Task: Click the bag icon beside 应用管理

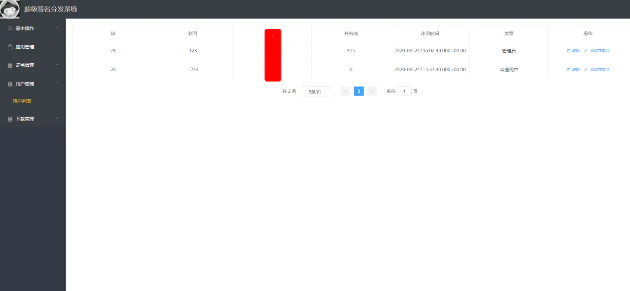Action: [x=10, y=47]
